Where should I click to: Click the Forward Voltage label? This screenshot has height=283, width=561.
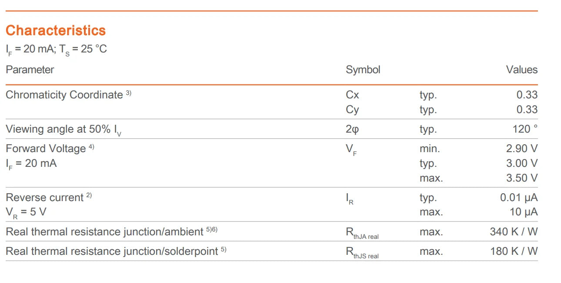[x=46, y=149]
